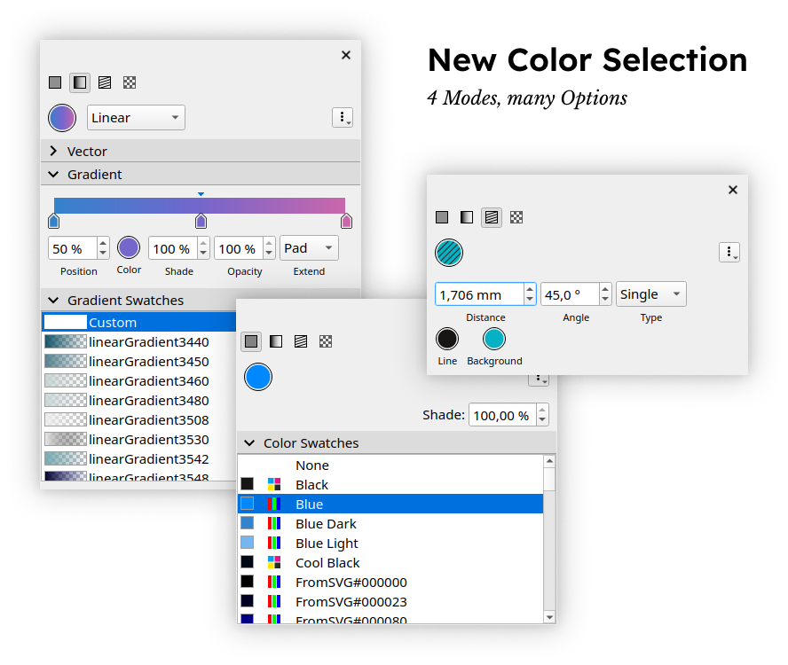Select the None color swatch
Screen dimensions: 788x665
pos(390,465)
